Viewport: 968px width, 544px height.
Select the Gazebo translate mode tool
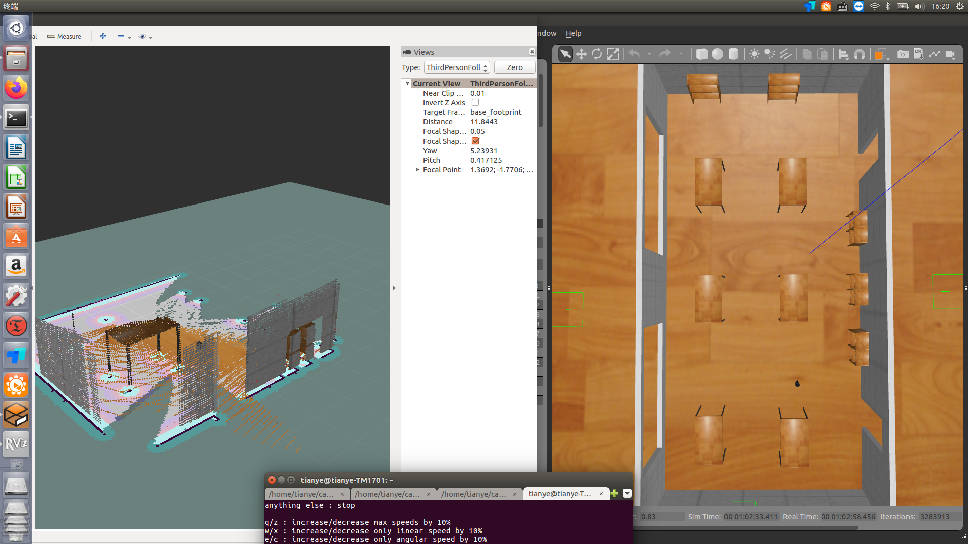coord(581,54)
